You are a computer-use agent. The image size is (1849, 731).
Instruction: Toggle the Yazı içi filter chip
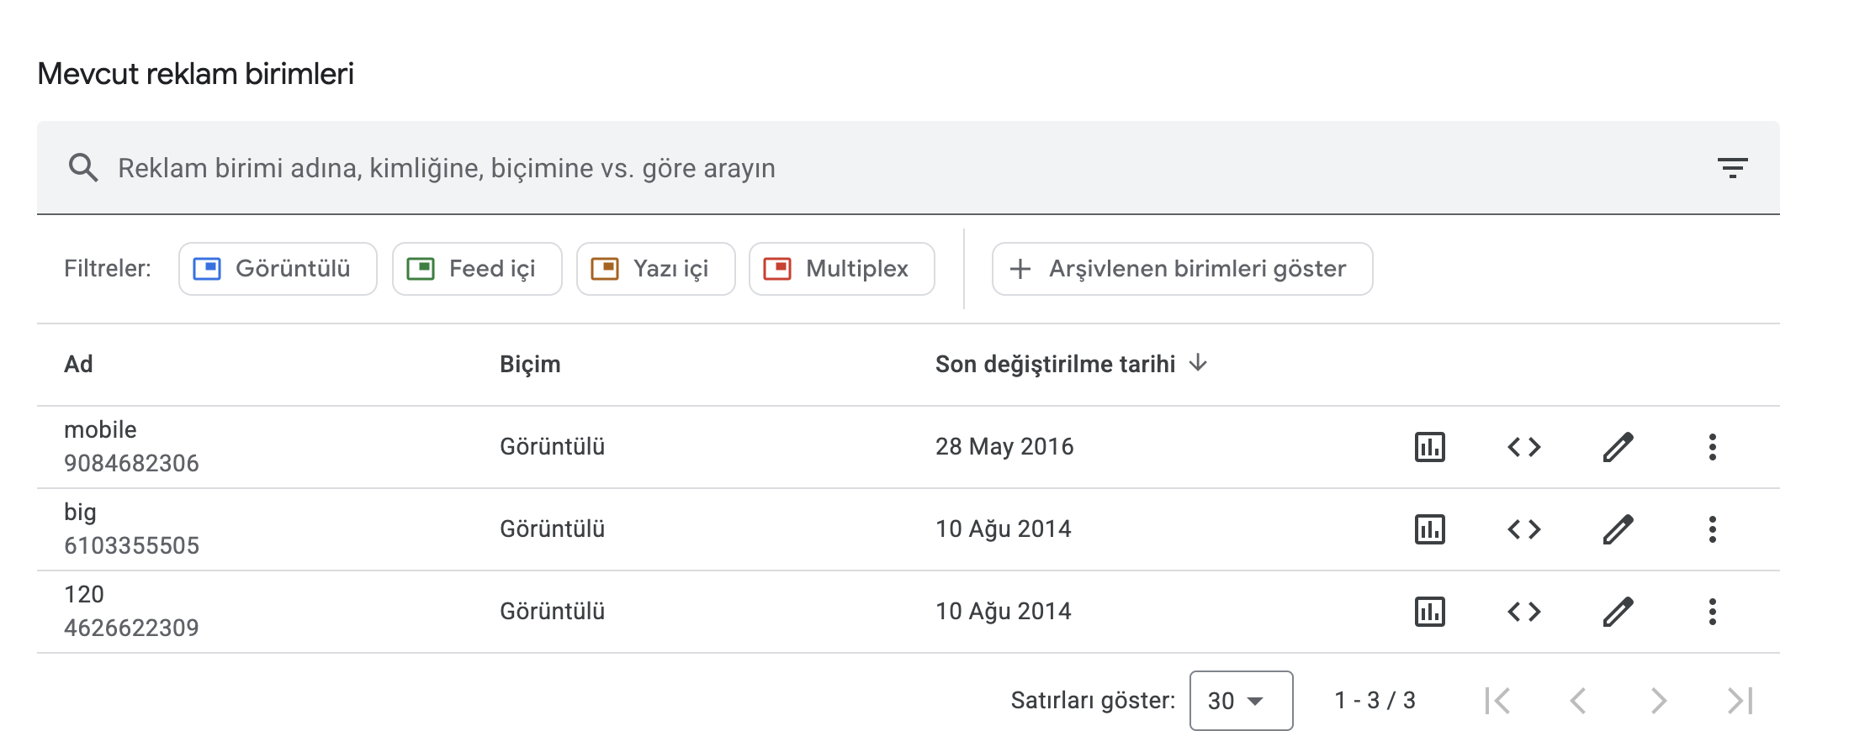(x=656, y=269)
